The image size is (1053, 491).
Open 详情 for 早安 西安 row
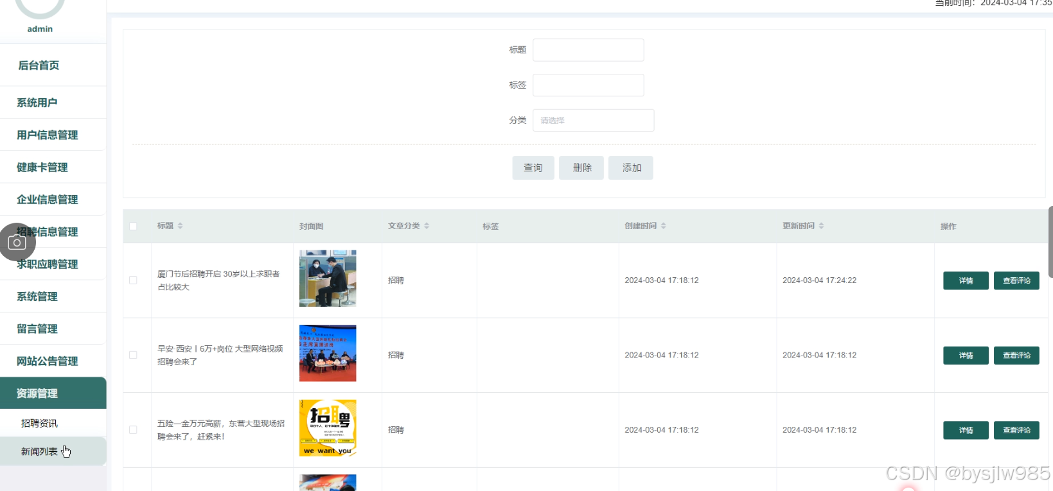966,356
